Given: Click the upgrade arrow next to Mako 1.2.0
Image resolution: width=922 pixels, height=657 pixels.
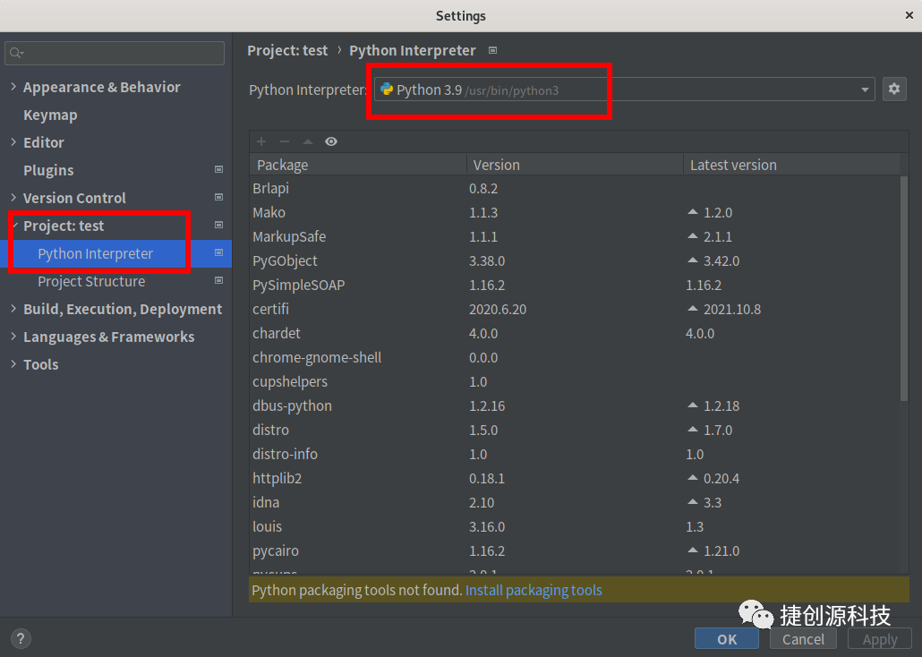Looking at the screenshot, I should pos(693,211).
